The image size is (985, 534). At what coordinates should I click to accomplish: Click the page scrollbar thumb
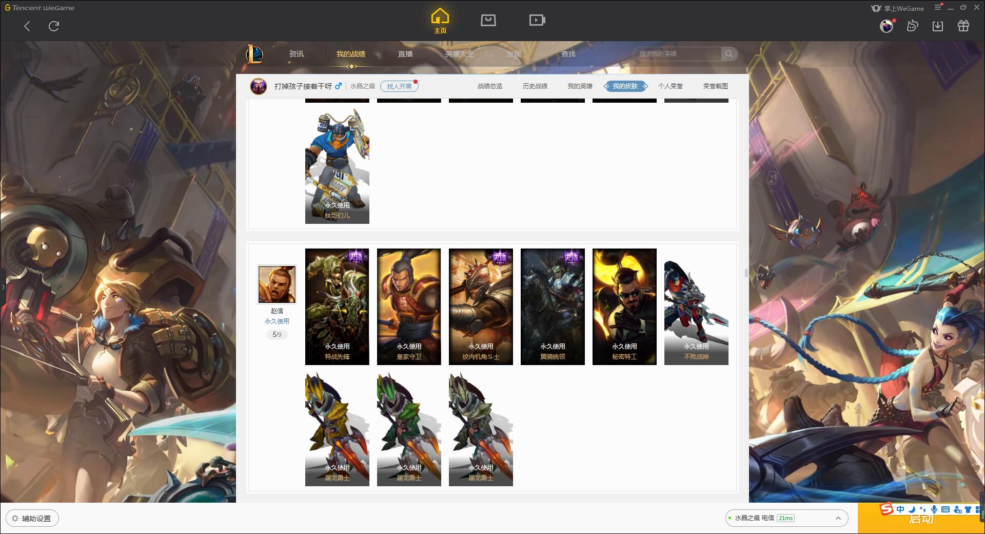tap(746, 273)
